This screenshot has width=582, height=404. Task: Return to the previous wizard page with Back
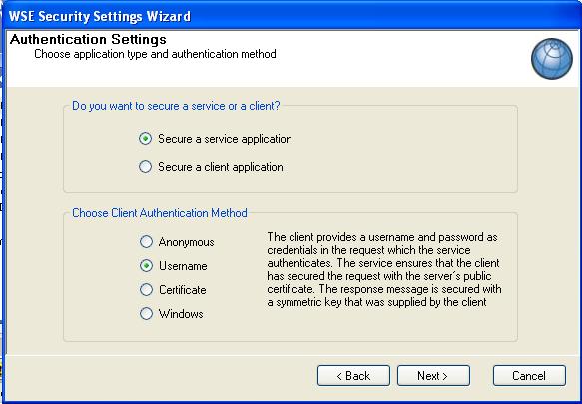coord(353,376)
